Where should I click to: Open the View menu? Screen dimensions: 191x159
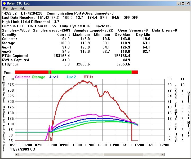pyautogui.click(x=14, y=8)
